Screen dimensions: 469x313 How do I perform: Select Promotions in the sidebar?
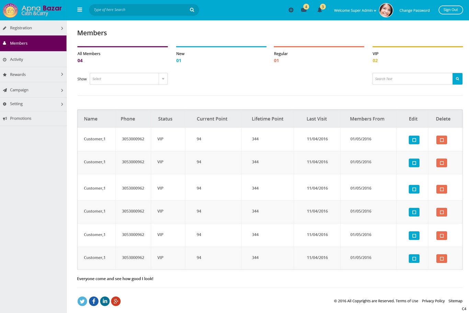tap(21, 118)
